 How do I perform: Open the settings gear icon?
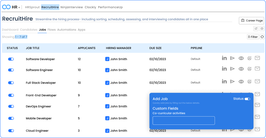coord(262,28)
